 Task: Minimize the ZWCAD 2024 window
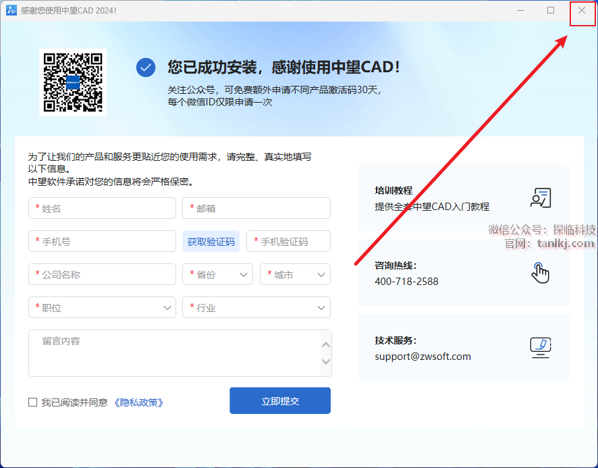pos(520,10)
